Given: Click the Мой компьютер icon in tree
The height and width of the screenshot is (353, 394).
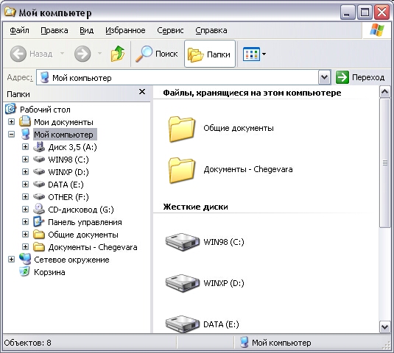Looking at the screenshot, I should coord(26,135).
